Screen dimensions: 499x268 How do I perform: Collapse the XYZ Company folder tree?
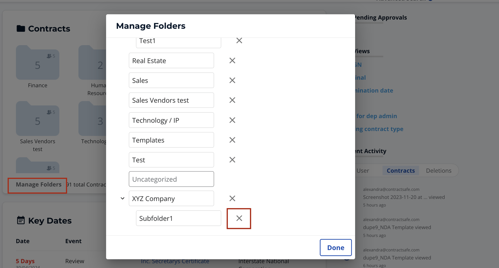pos(122,198)
